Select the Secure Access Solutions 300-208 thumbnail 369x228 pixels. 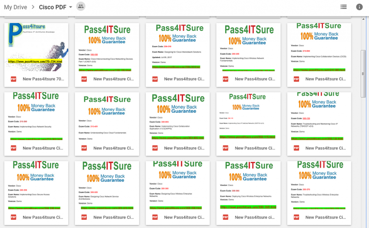point(36,185)
